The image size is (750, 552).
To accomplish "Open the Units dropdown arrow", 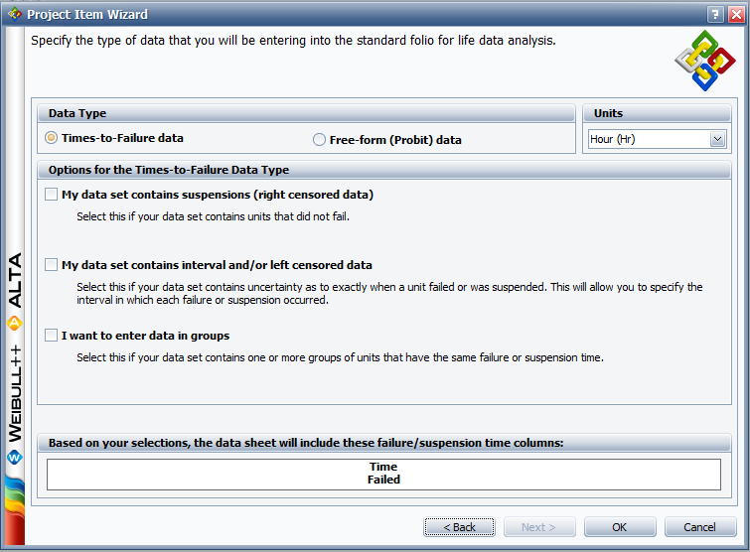I will pos(717,139).
